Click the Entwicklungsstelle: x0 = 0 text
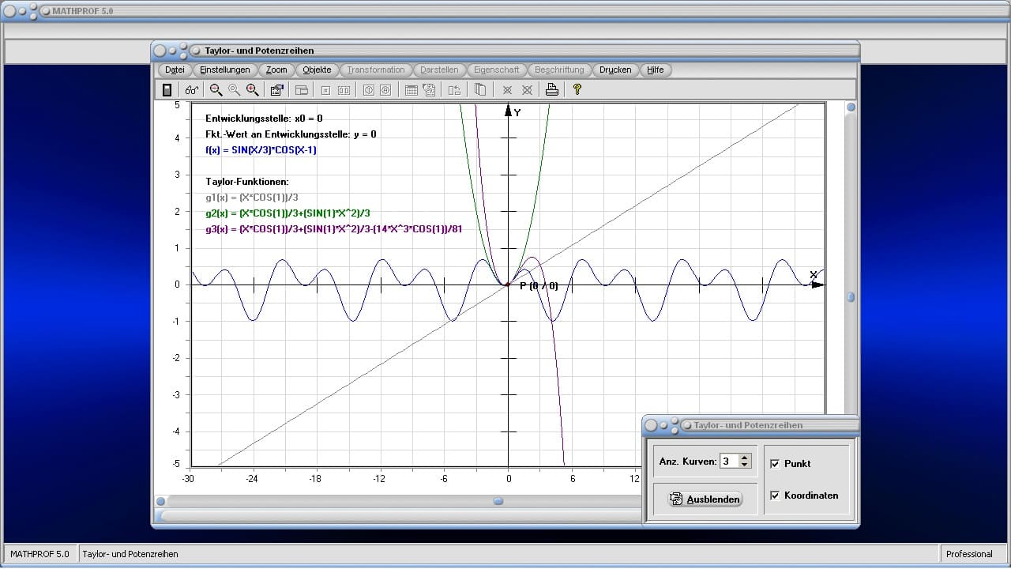This screenshot has width=1011, height=569. pyautogui.click(x=264, y=119)
